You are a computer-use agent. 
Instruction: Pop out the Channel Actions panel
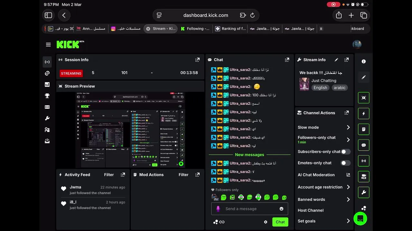pos(347,113)
